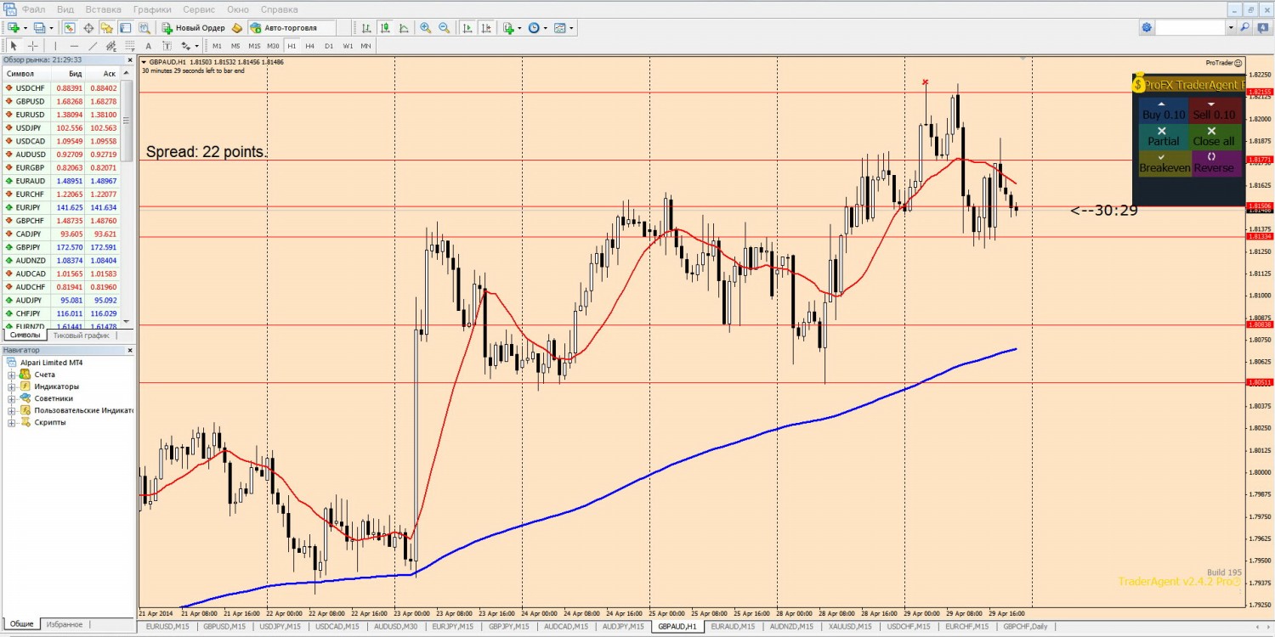Toggle the Авто-торговля button

(292, 28)
